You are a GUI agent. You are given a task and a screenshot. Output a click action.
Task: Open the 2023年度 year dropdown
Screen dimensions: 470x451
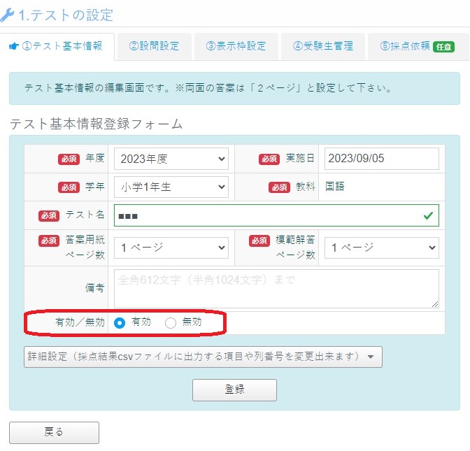[171, 159]
